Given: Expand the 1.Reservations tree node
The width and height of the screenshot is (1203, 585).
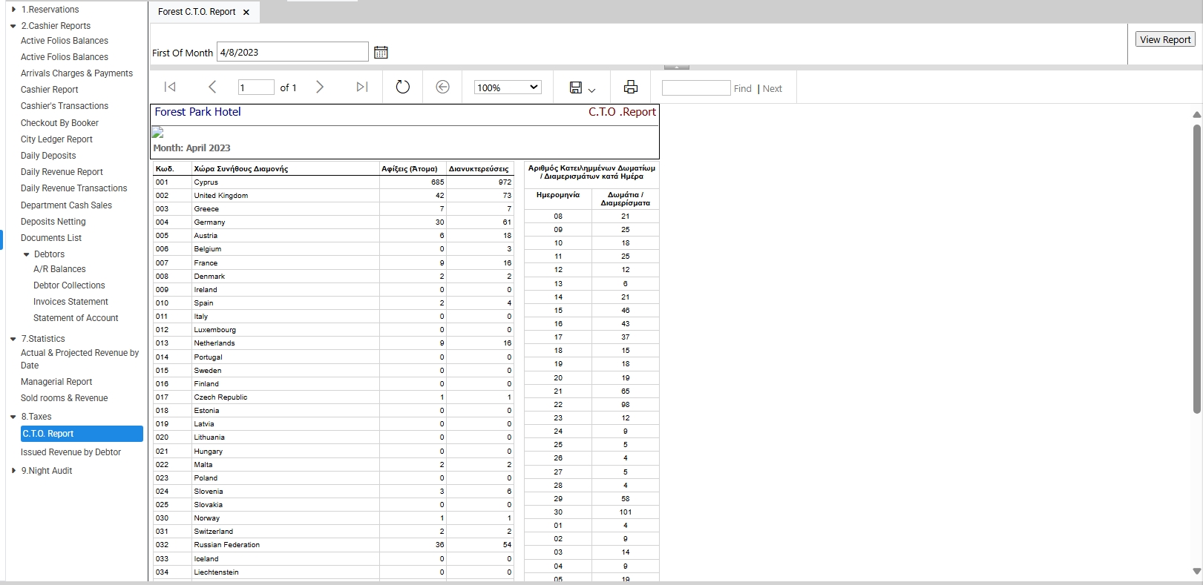Looking at the screenshot, I should point(13,10).
